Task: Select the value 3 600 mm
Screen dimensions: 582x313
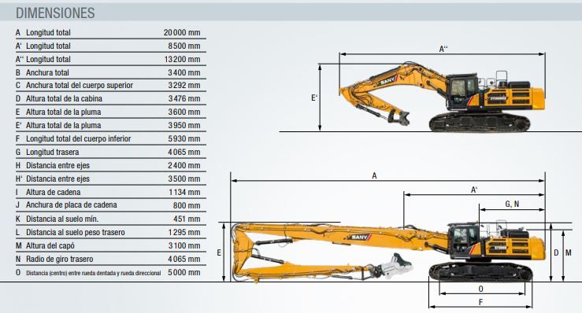Action: [x=184, y=112]
